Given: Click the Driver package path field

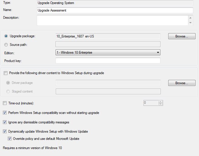Looking at the screenshot, I should [108, 83].
